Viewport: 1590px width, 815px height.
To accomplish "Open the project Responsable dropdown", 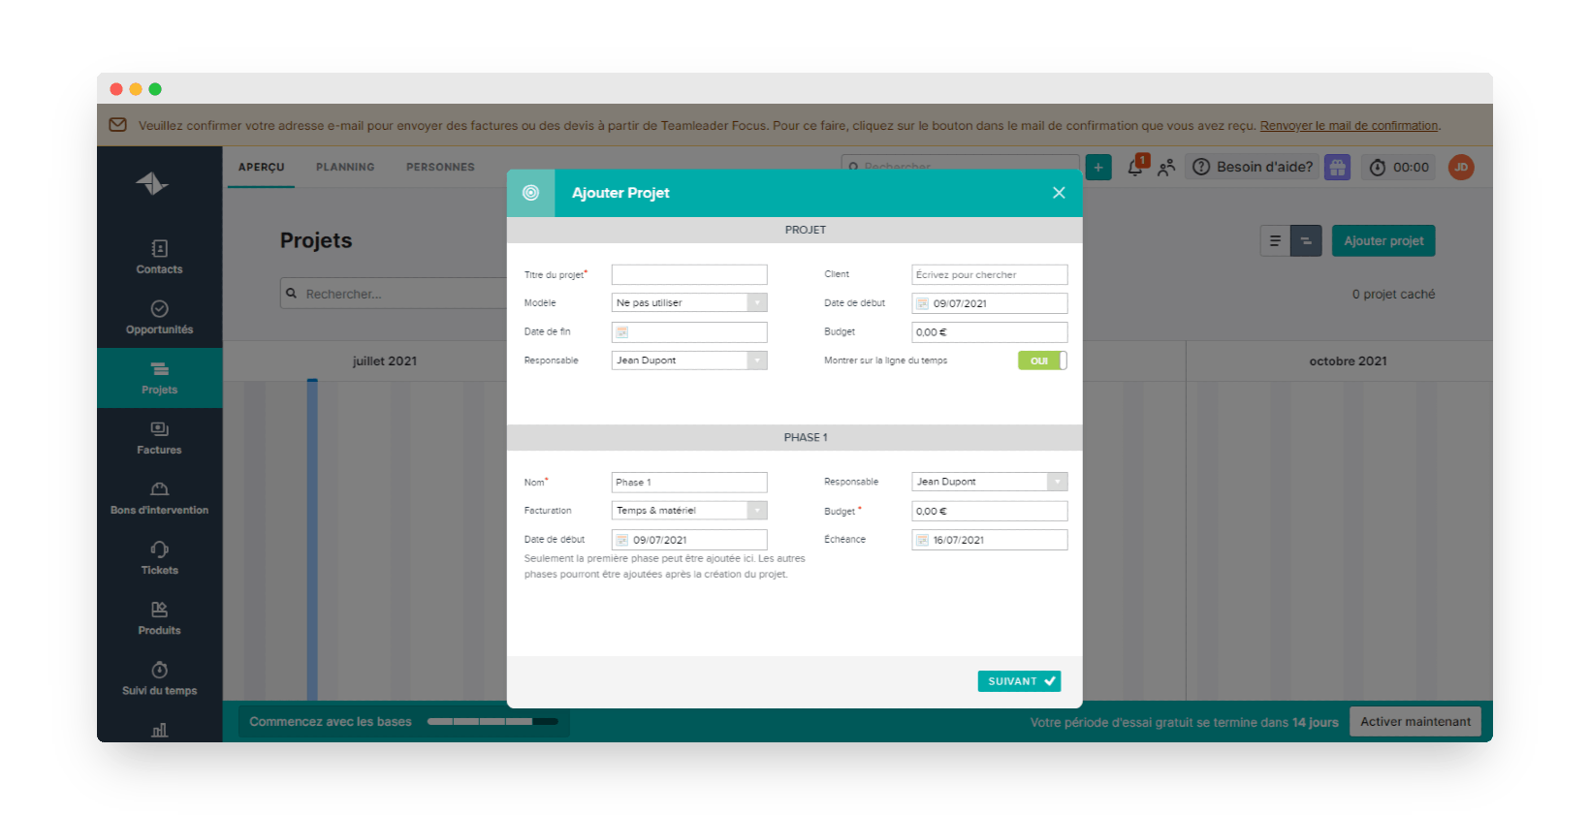I will tap(689, 360).
